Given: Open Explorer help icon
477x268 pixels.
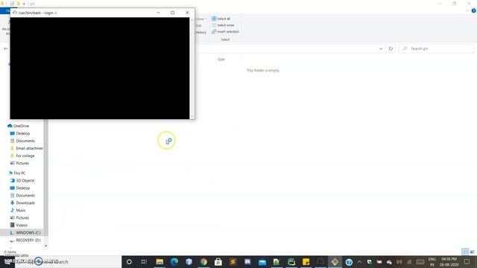Looking at the screenshot, I should point(474,10).
